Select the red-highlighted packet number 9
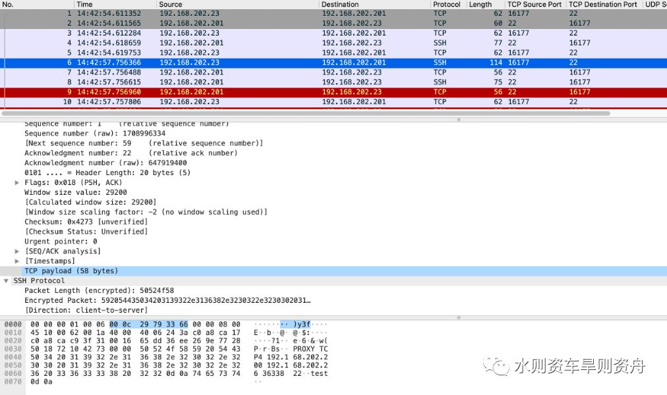The image size is (667, 395). click(x=198, y=92)
